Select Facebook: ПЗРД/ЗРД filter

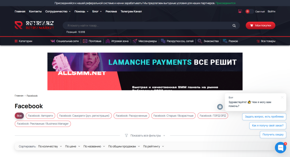tap(213, 116)
